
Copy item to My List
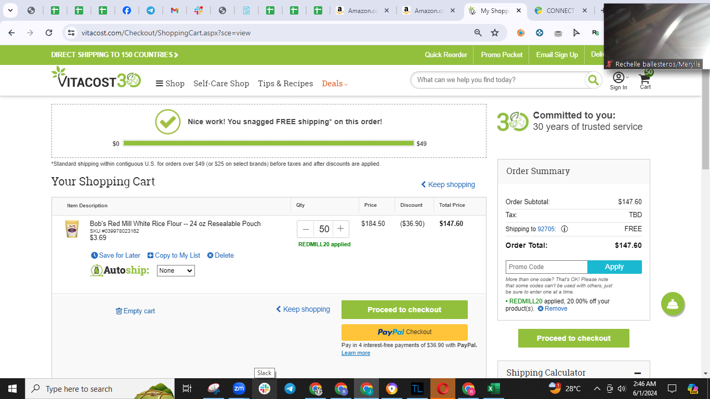[174, 256]
